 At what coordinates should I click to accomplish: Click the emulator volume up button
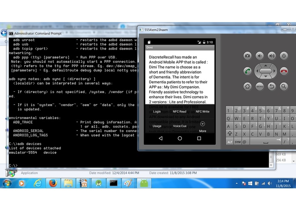(272, 56)
